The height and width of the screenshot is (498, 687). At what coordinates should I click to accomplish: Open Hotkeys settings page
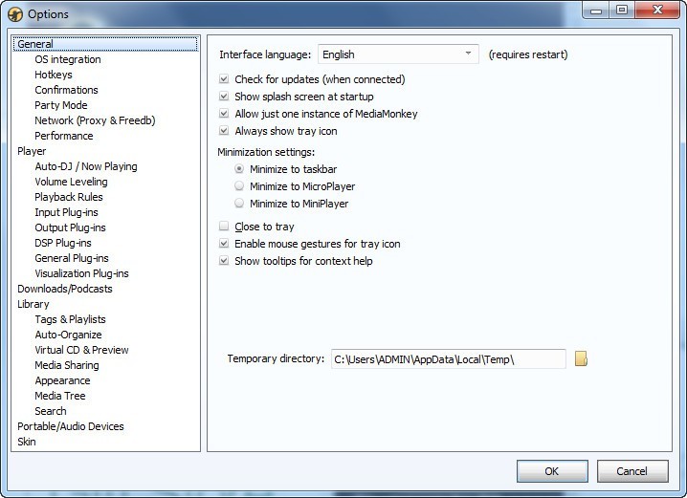pyautogui.click(x=54, y=75)
